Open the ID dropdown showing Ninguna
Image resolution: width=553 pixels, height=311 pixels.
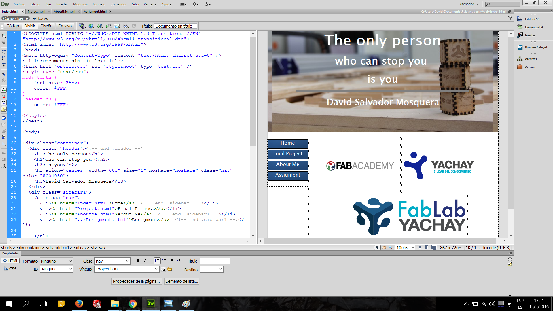coord(56,269)
